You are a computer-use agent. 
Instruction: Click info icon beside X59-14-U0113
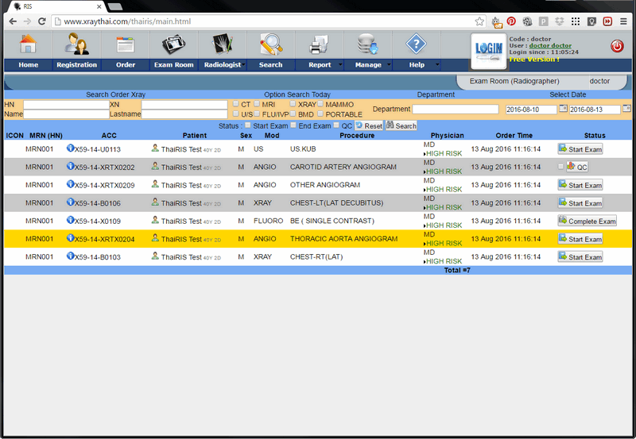(x=70, y=148)
